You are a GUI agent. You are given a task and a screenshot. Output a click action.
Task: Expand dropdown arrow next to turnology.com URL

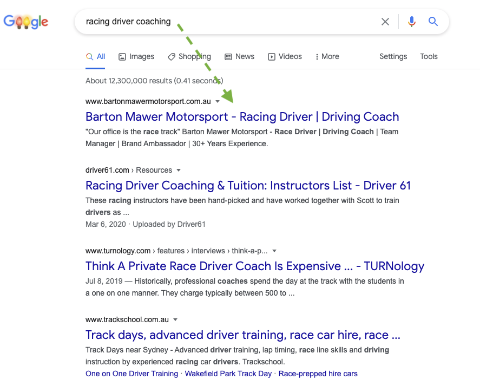point(274,251)
